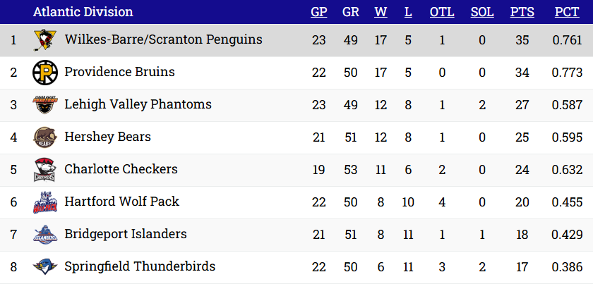Open Wilkes-Barre/Scranton Penguins team name link

click(163, 39)
